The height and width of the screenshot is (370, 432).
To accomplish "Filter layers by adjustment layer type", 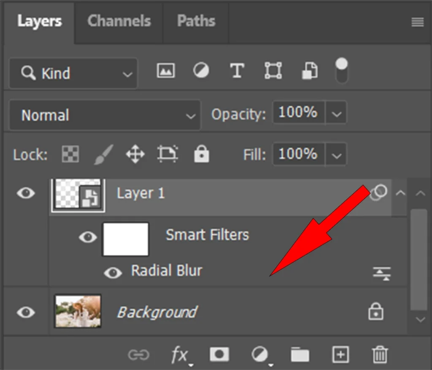I will [201, 71].
